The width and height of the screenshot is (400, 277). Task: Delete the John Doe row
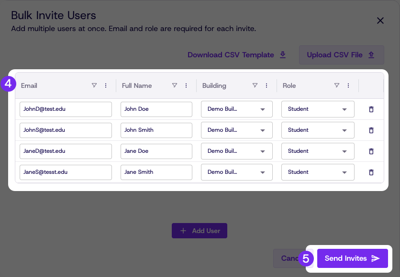pyautogui.click(x=371, y=109)
